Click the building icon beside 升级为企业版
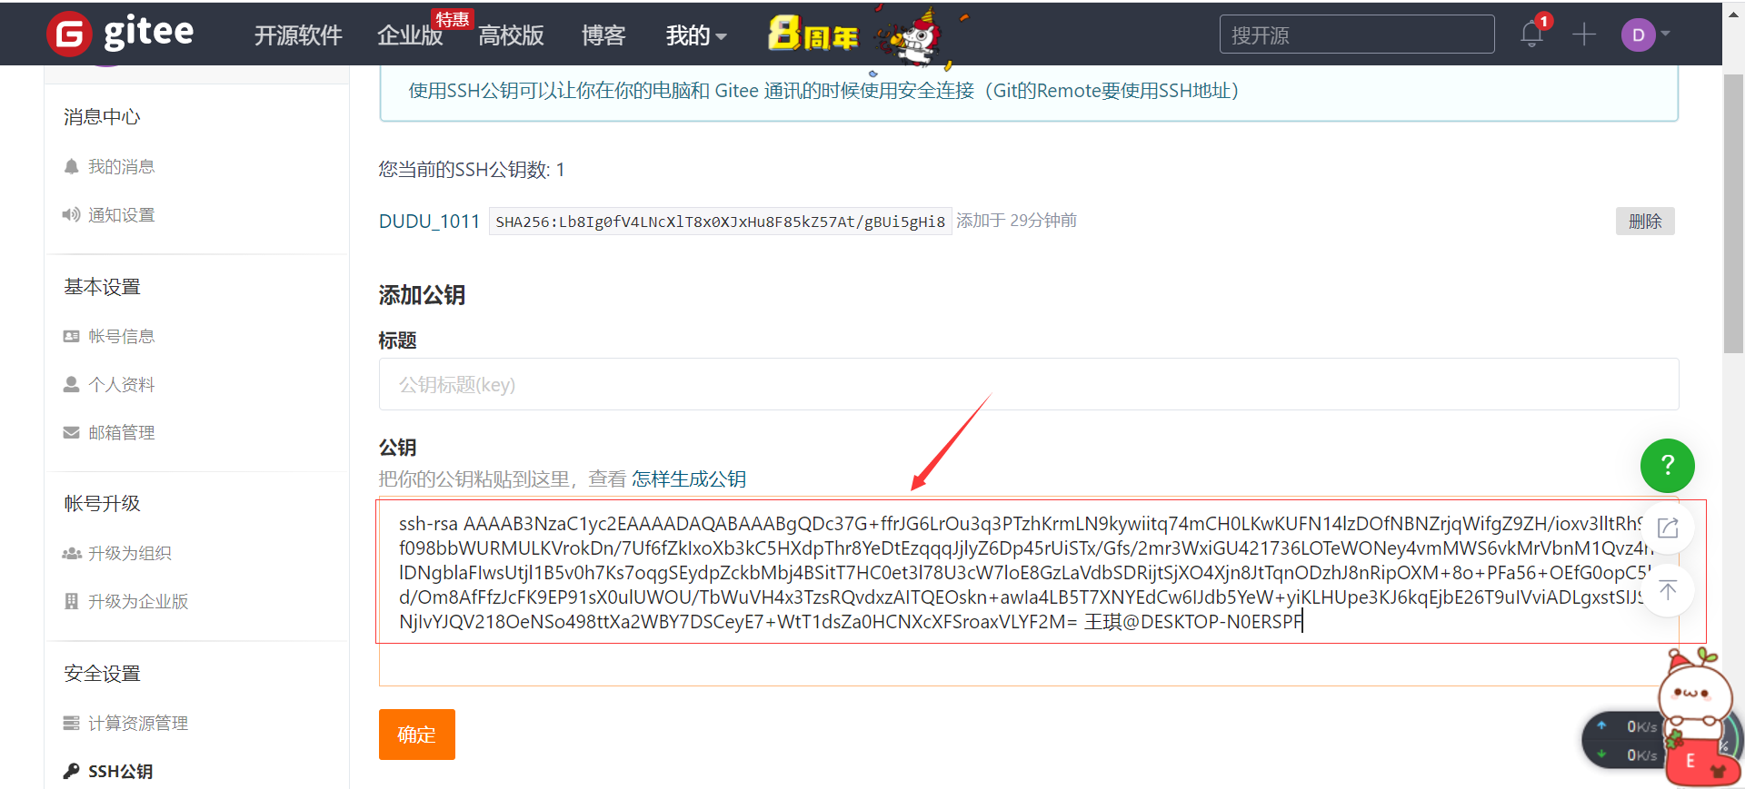The width and height of the screenshot is (1745, 789). pyautogui.click(x=72, y=601)
